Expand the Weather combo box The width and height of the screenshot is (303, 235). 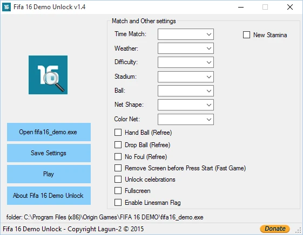186,48
